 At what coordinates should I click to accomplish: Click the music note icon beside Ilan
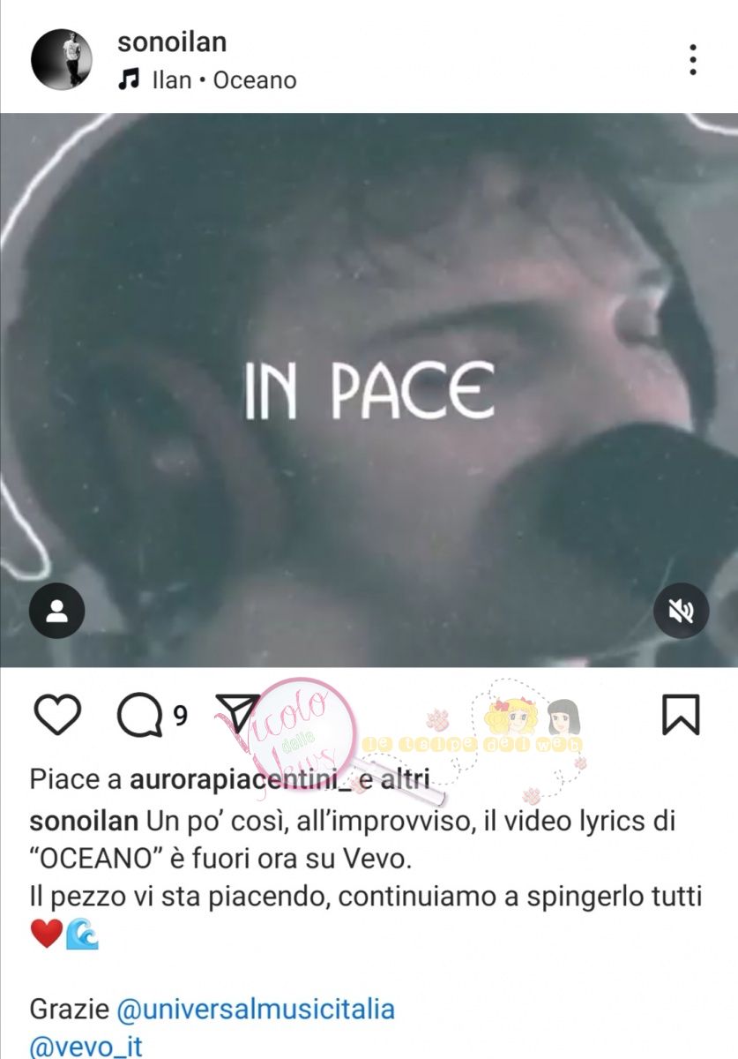pyautogui.click(x=128, y=80)
